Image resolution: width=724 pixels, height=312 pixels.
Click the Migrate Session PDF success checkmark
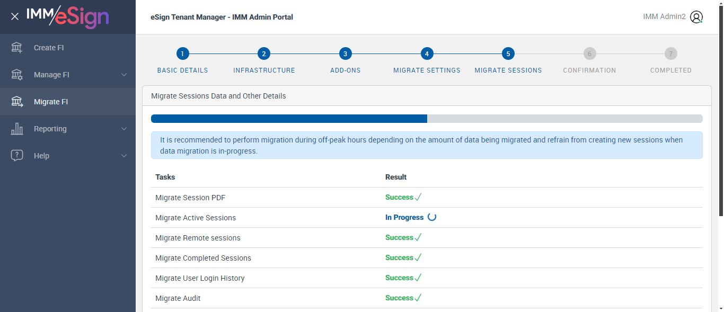[x=418, y=197]
